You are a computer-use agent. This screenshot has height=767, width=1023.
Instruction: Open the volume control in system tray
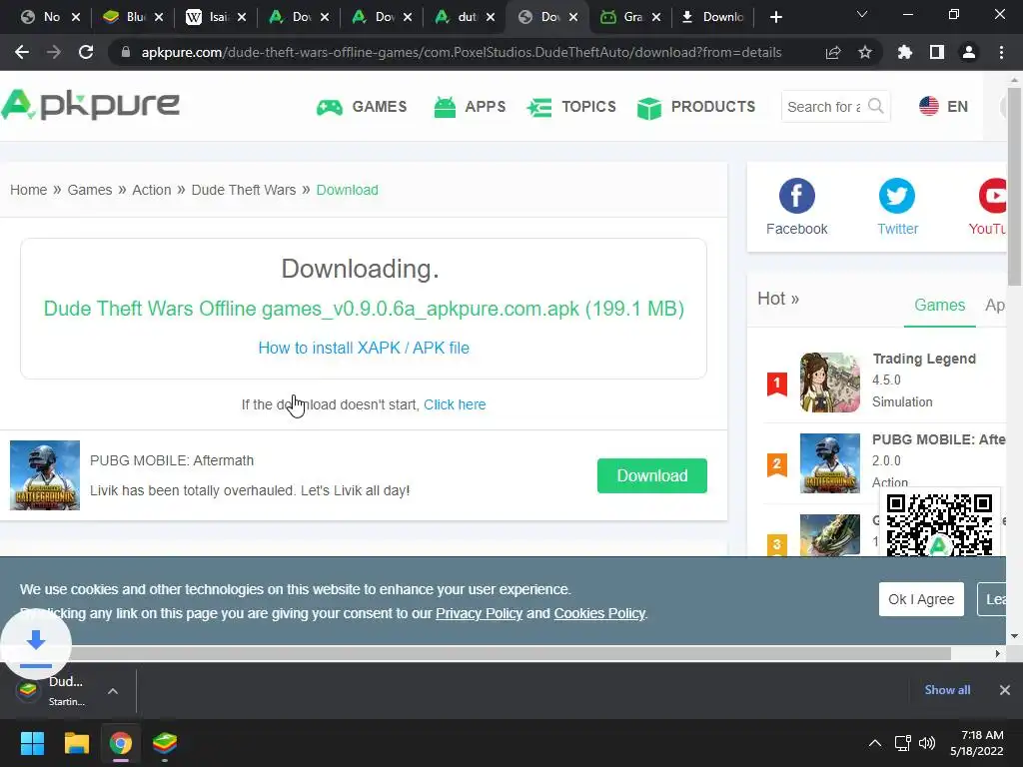coord(926,743)
